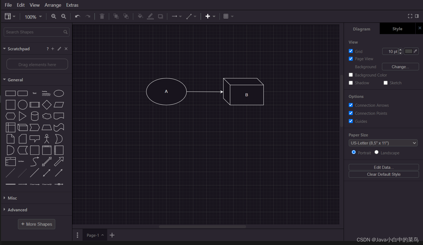This screenshot has height=245, width=423.
Task: Toggle the Page View checkbox
Action: [351, 59]
